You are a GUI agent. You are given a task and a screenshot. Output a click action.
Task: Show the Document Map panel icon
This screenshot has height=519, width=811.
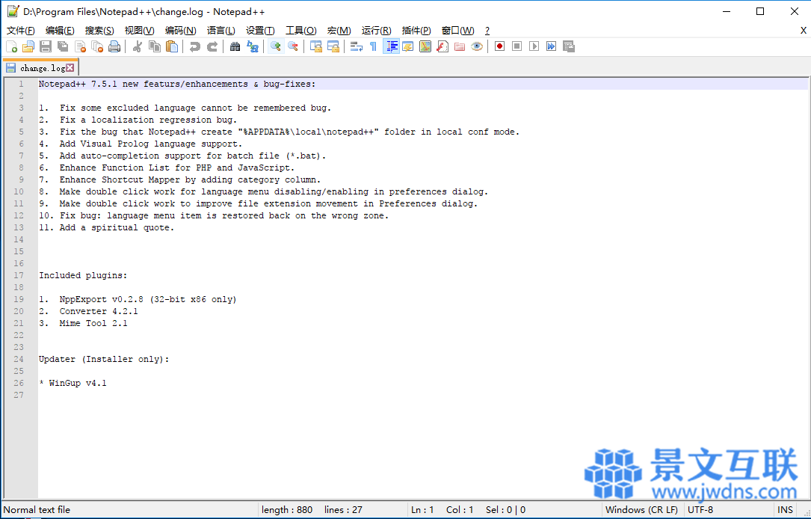tap(425, 46)
